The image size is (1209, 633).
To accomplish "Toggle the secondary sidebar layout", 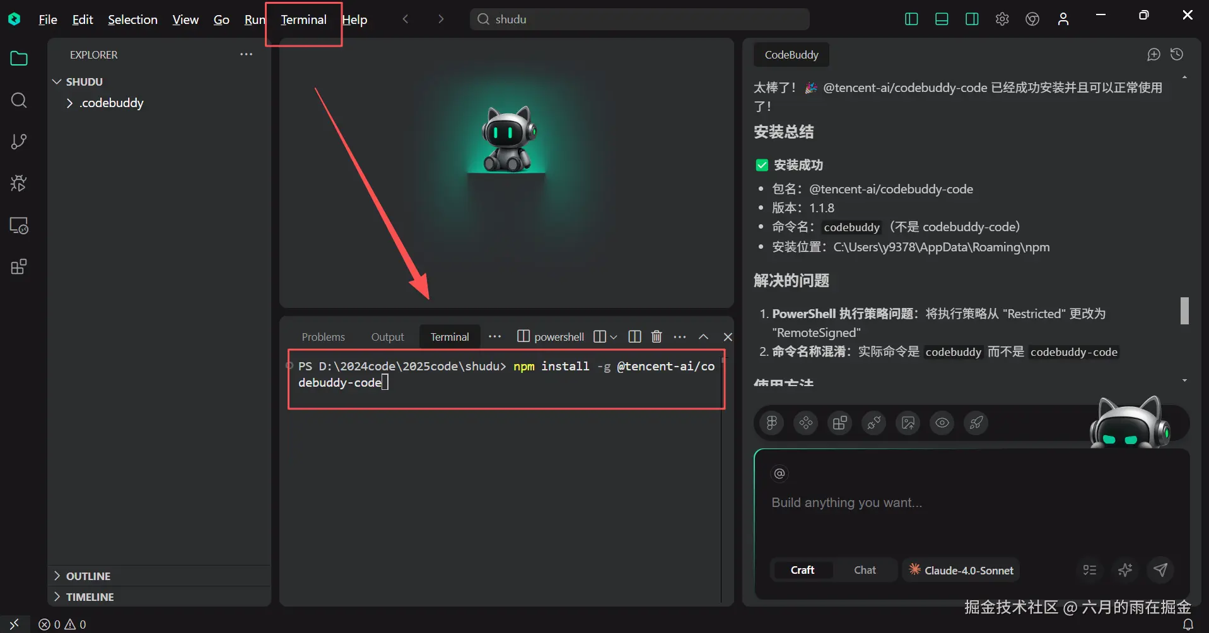I will tap(972, 19).
